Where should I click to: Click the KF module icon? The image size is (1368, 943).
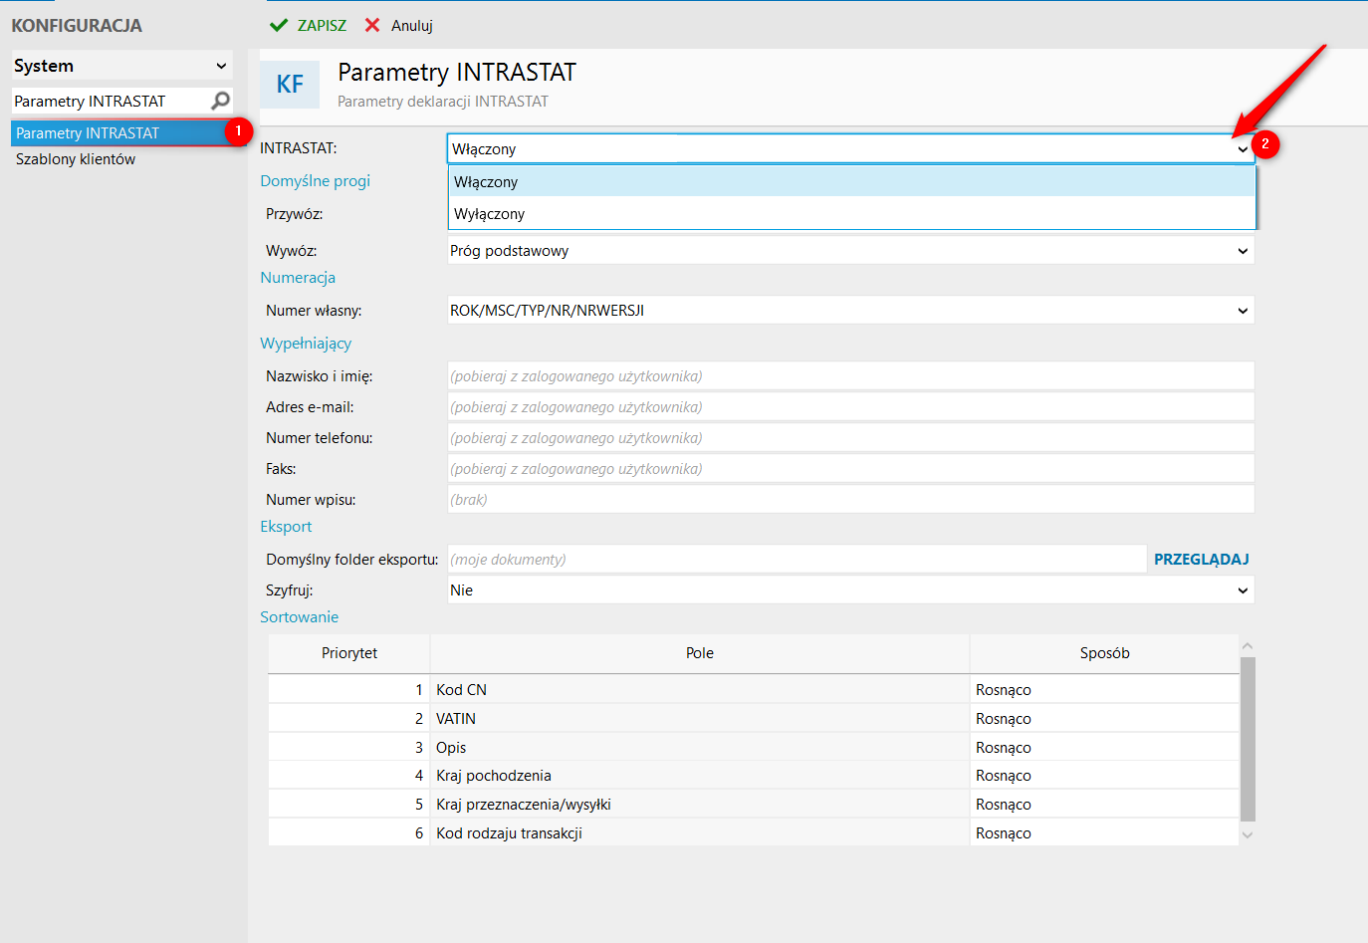(290, 85)
